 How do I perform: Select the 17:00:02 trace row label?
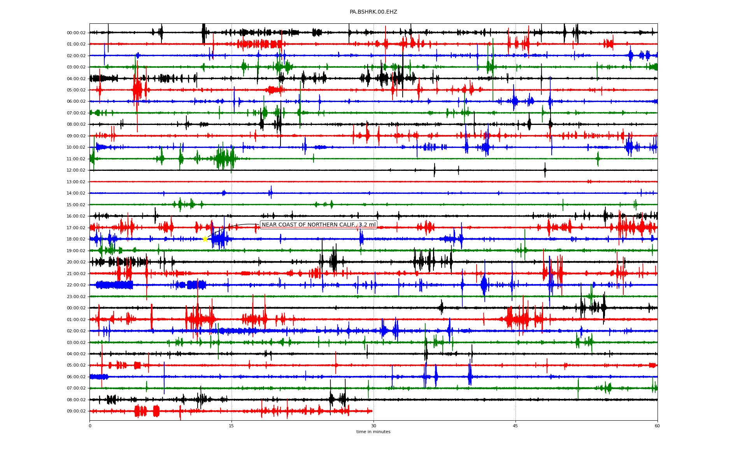(x=76, y=228)
